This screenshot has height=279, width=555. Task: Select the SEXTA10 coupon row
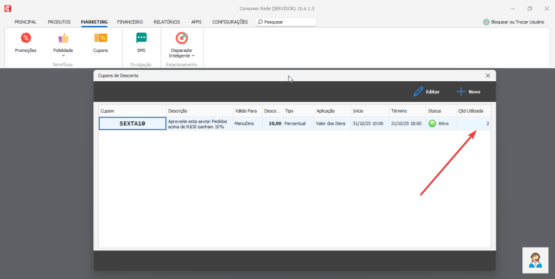(x=132, y=124)
